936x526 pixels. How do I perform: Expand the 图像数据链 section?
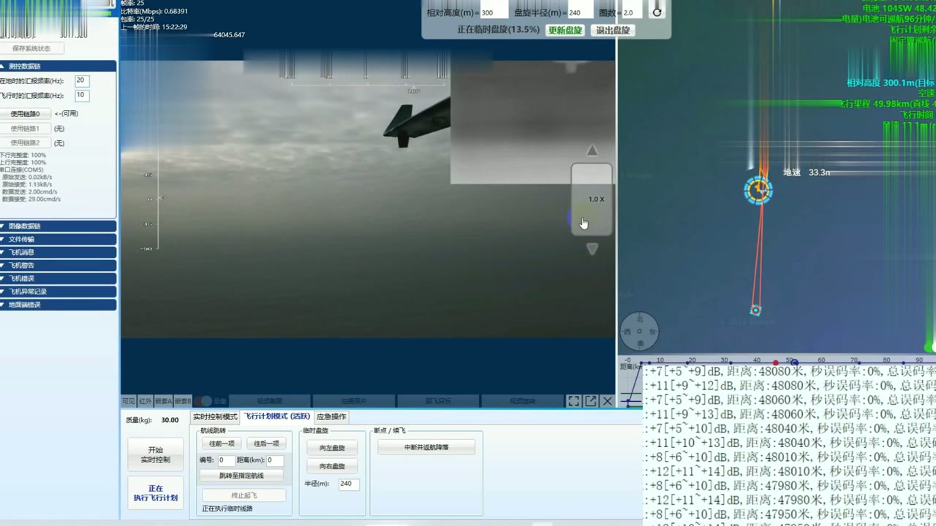[58, 226]
